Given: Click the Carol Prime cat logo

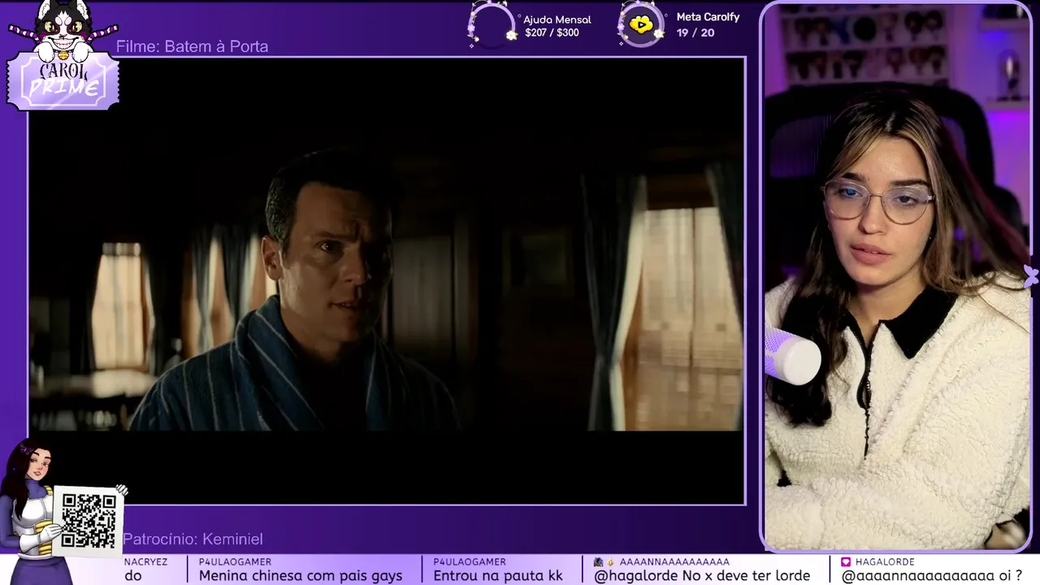Looking at the screenshot, I should [x=63, y=57].
